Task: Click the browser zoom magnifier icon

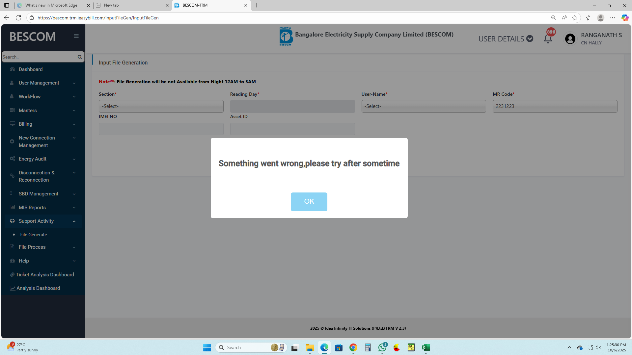Action: 553,18
